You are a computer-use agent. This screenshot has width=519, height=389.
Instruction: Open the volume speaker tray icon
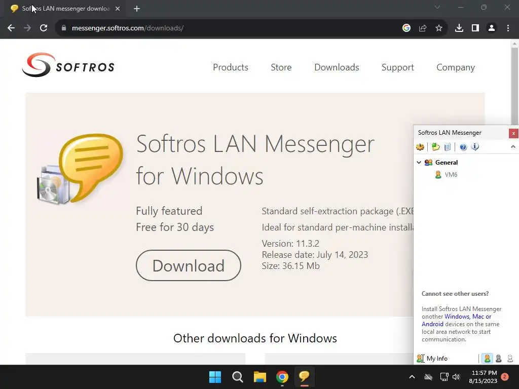tap(456, 377)
